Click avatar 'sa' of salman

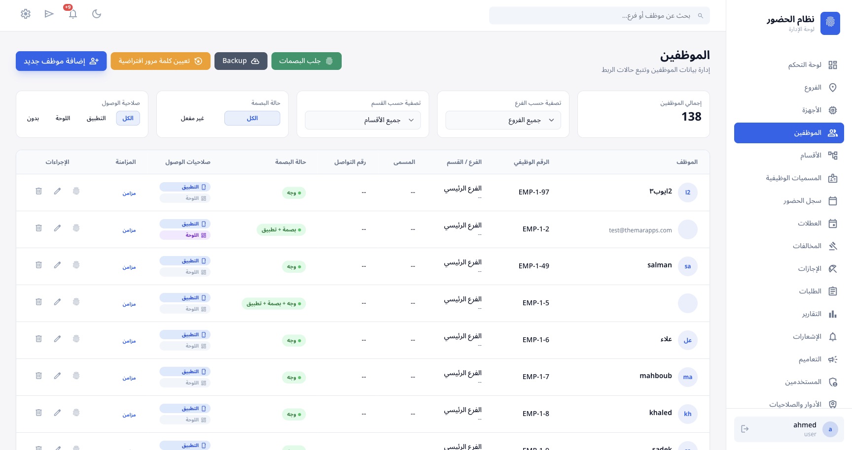coord(688,266)
